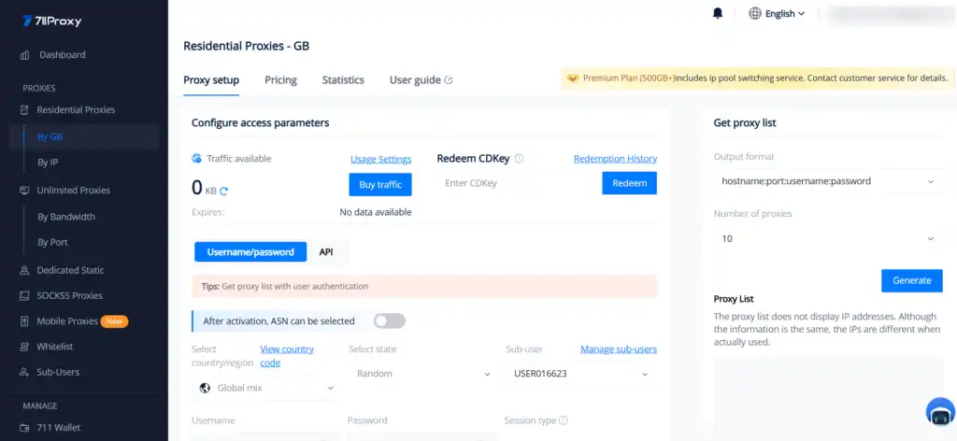Refresh available traffic with circular arrow
957x441 pixels.
click(x=224, y=191)
